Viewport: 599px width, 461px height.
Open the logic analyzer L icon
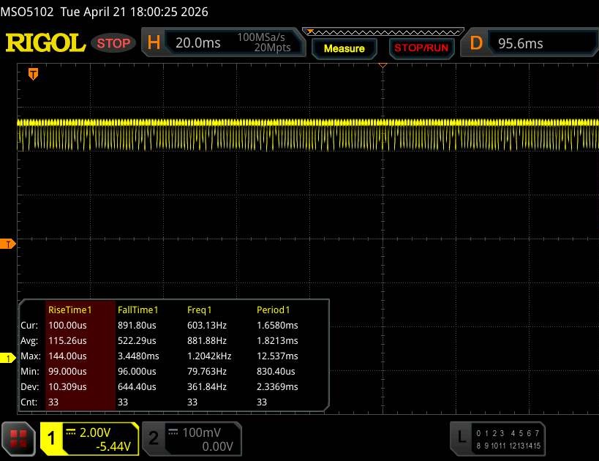tap(462, 437)
